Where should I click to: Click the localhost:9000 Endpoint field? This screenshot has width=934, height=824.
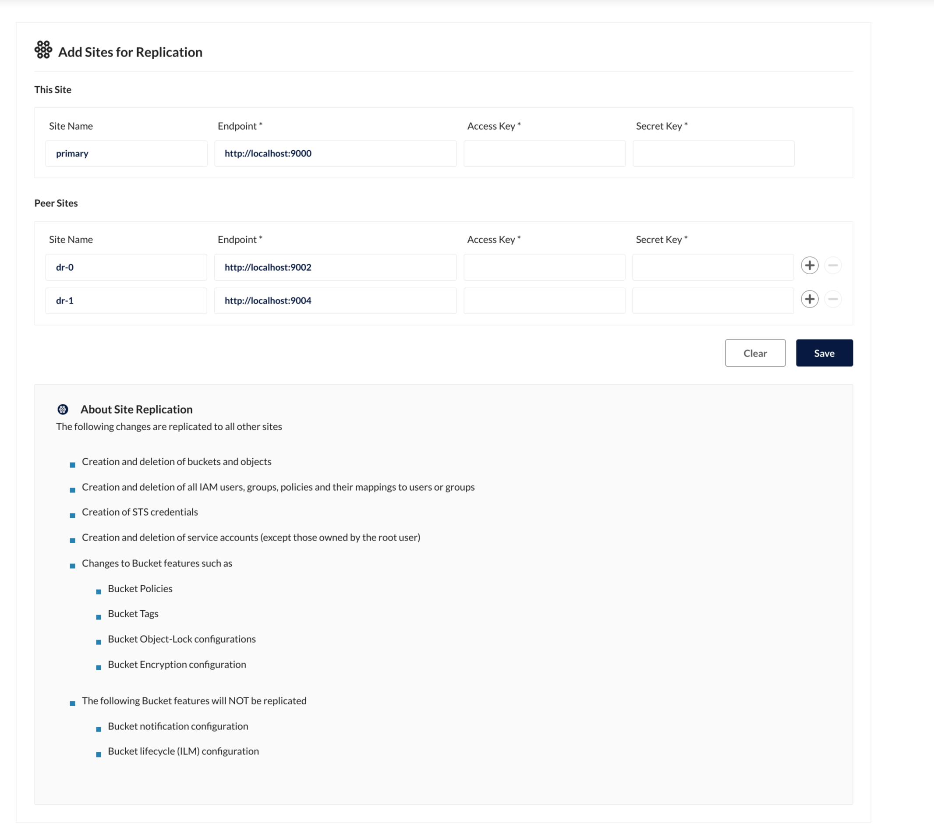tap(335, 154)
